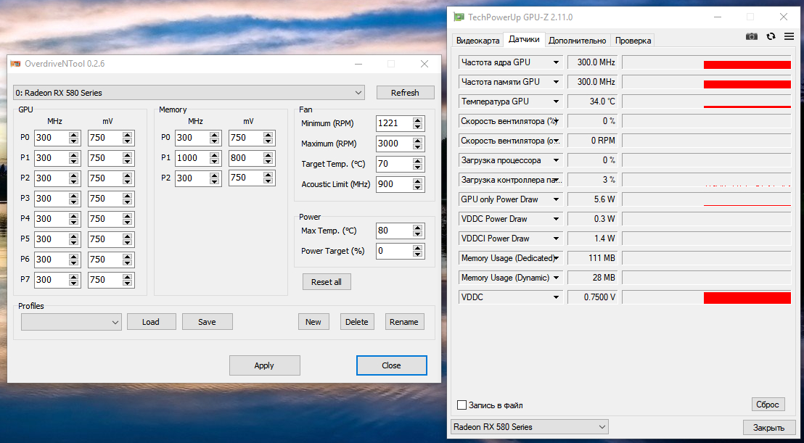
Task: Take a GPU-Z screenshot with camera icon
Action: [751, 36]
